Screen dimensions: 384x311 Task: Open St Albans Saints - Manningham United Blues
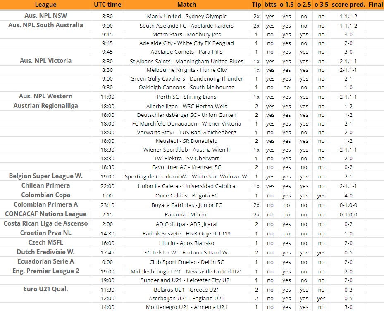(186, 62)
